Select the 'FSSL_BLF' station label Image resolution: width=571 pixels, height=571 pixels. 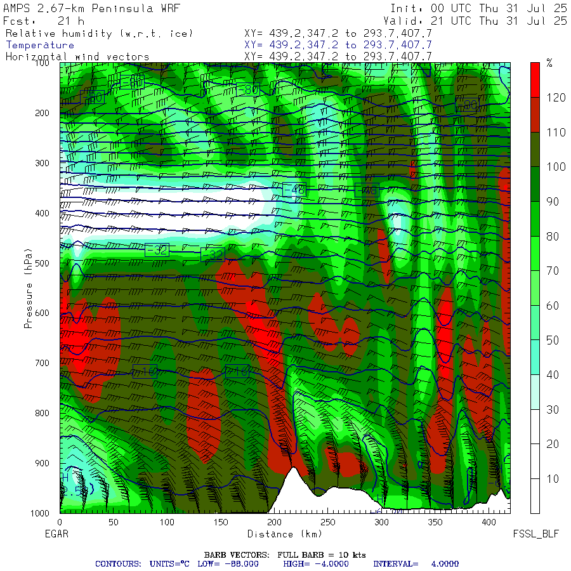[x=535, y=534]
